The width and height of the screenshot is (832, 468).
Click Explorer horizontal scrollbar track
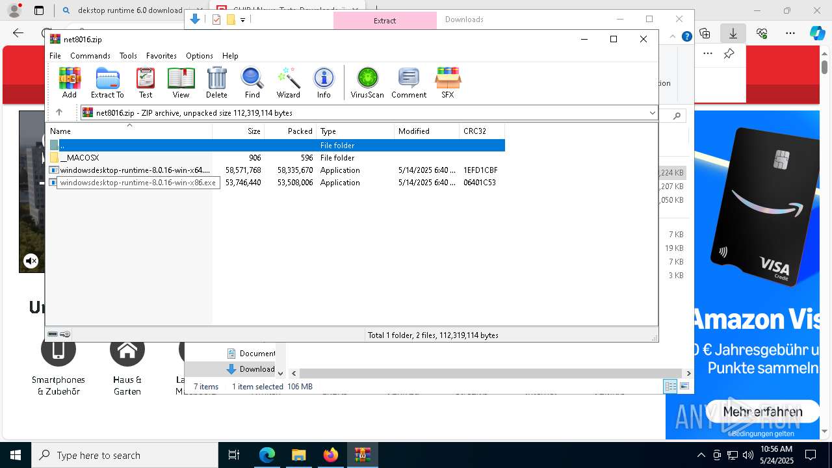pos(490,374)
